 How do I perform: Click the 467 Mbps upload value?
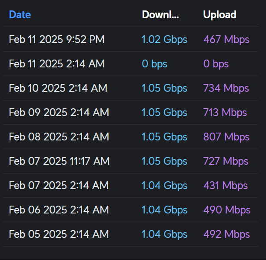click(226, 40)
